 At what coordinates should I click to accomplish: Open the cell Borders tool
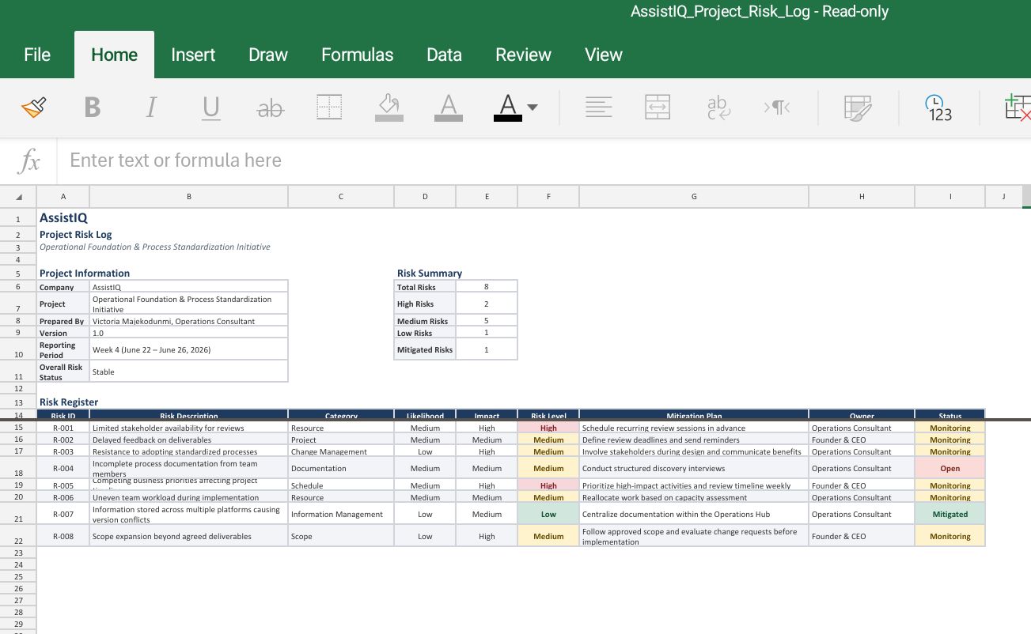pos(329,108)
